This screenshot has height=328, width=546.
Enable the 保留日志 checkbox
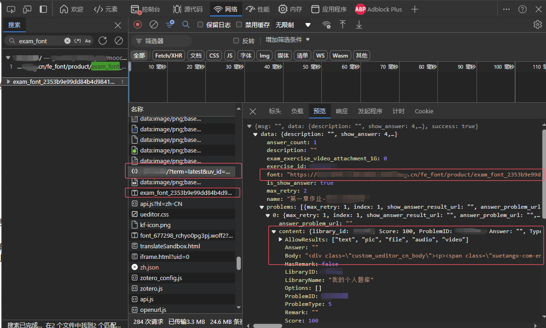(200, 25)
